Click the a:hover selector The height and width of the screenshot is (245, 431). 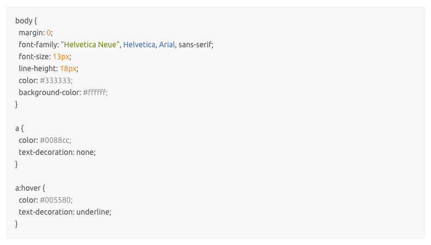[28, 188]
